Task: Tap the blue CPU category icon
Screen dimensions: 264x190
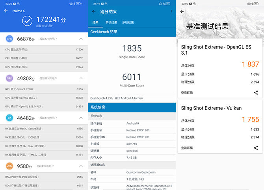Action: 9,39
